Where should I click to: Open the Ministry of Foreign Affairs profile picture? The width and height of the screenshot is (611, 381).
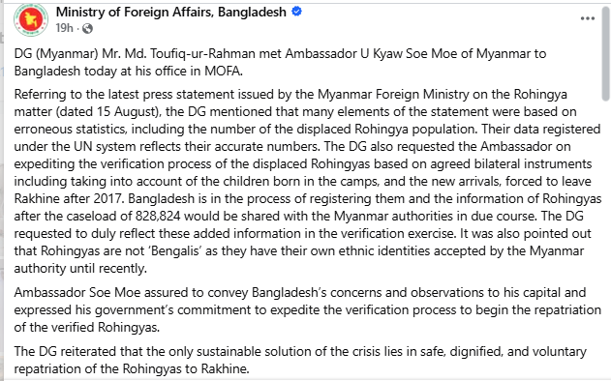tap(31, 19)
